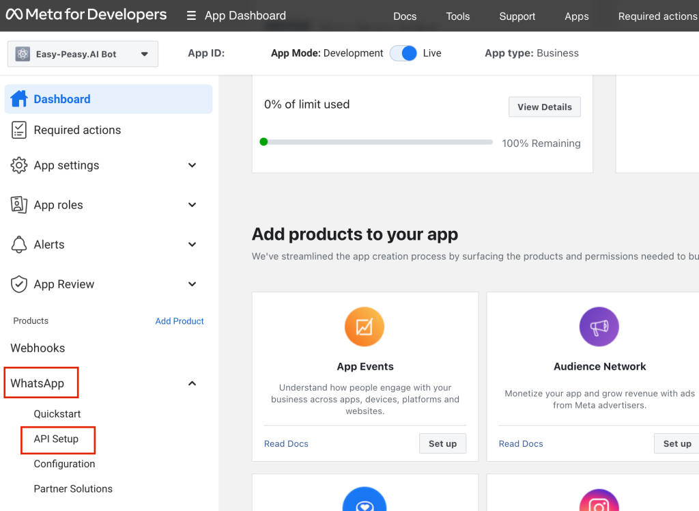Click the limit usage progress bar
The width and height of the screenshot is (699, 511).
[x=377, y=142]
